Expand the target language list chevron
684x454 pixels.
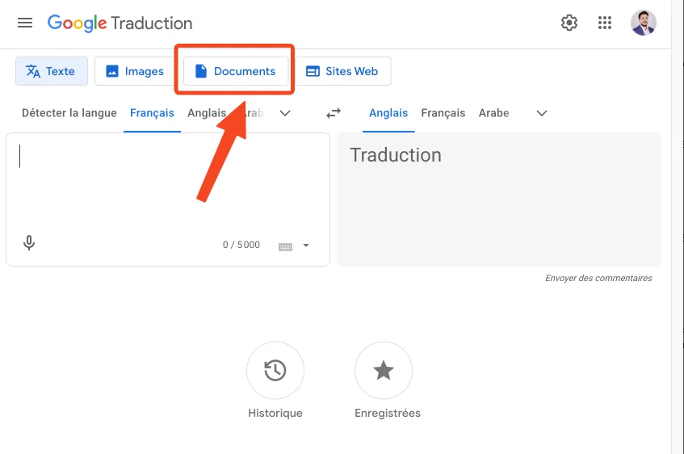(541, 113)
